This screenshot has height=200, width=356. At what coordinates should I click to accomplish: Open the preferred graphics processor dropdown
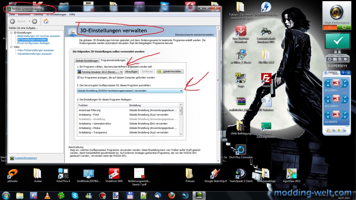point(130,91)
